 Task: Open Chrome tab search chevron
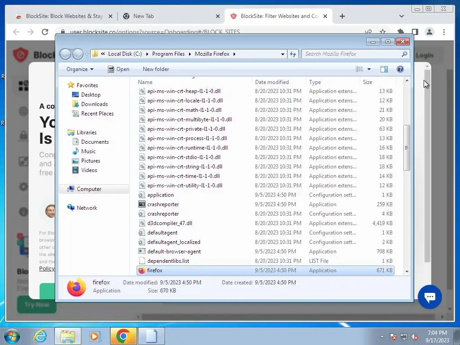[x=401, y=16]
